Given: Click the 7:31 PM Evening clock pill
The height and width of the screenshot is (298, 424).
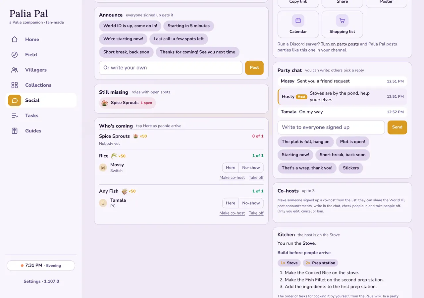Looking at the screenshot, I should point(41,266).
